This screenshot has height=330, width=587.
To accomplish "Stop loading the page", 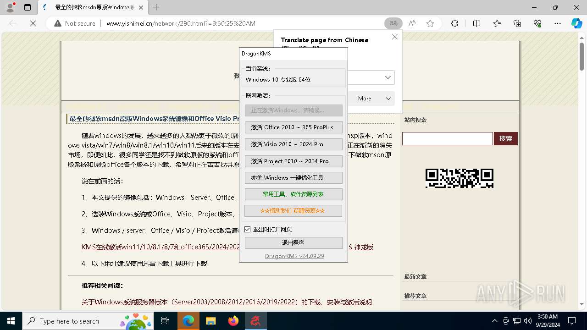I will coord(33,23).
